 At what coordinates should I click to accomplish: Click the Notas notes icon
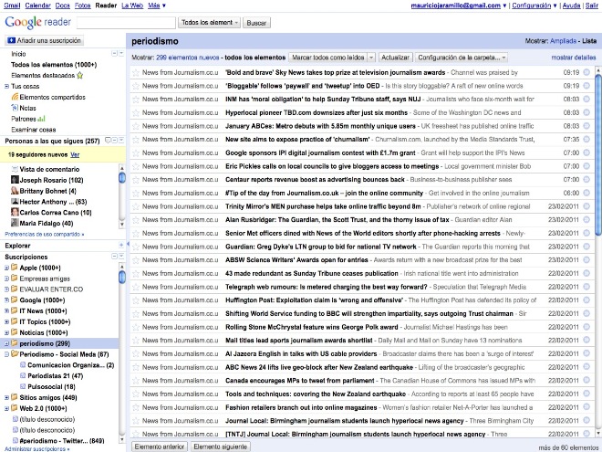point(15,108)
